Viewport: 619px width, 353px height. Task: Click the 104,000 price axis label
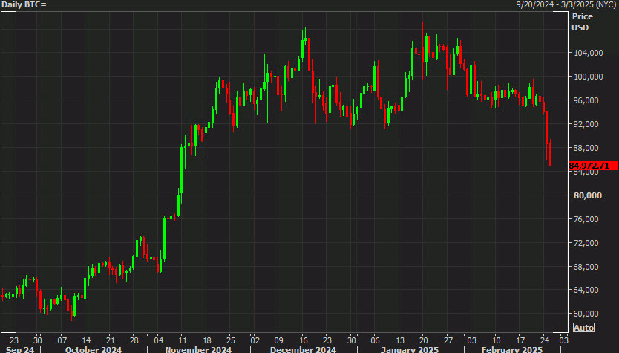point(586,54)
